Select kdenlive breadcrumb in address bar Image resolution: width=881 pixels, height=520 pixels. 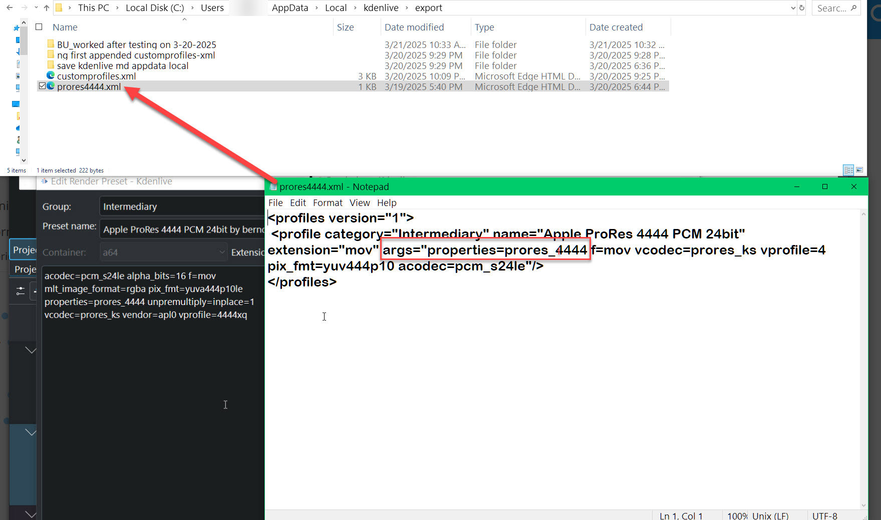[381, 7]
